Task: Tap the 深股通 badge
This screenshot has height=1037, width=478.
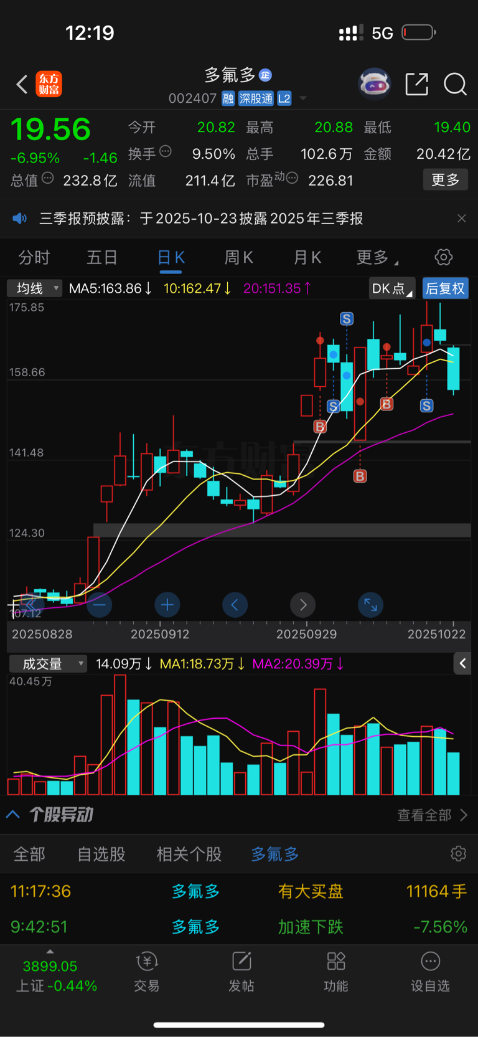Action: tap(256, 98)
